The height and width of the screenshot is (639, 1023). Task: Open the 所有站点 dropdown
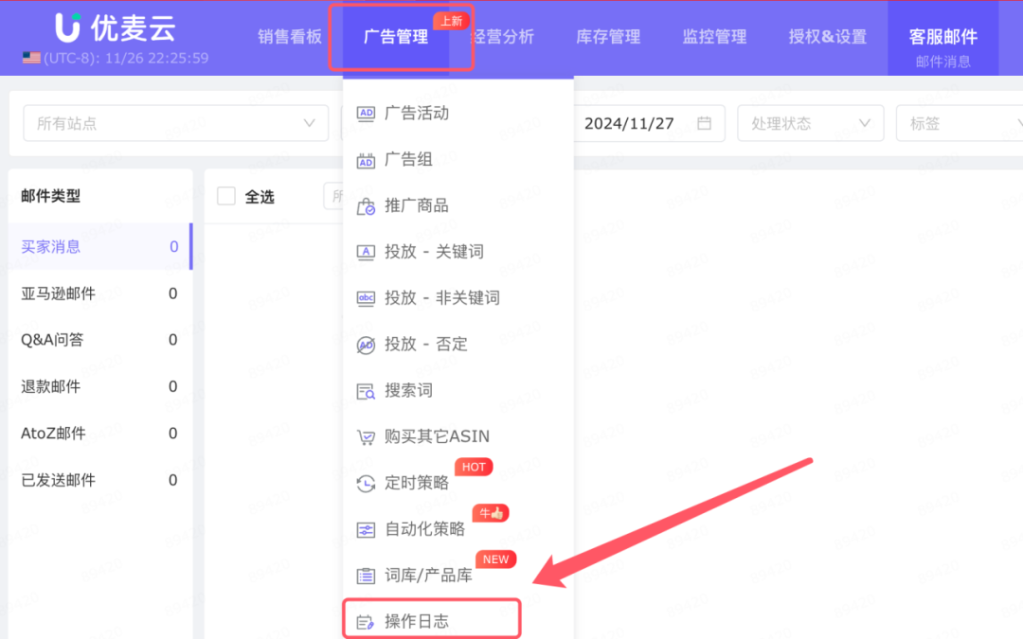[175, 123]
